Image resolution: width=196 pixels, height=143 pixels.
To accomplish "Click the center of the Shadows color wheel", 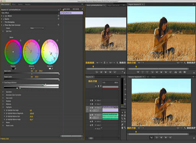I will click(x=13, y=52).
